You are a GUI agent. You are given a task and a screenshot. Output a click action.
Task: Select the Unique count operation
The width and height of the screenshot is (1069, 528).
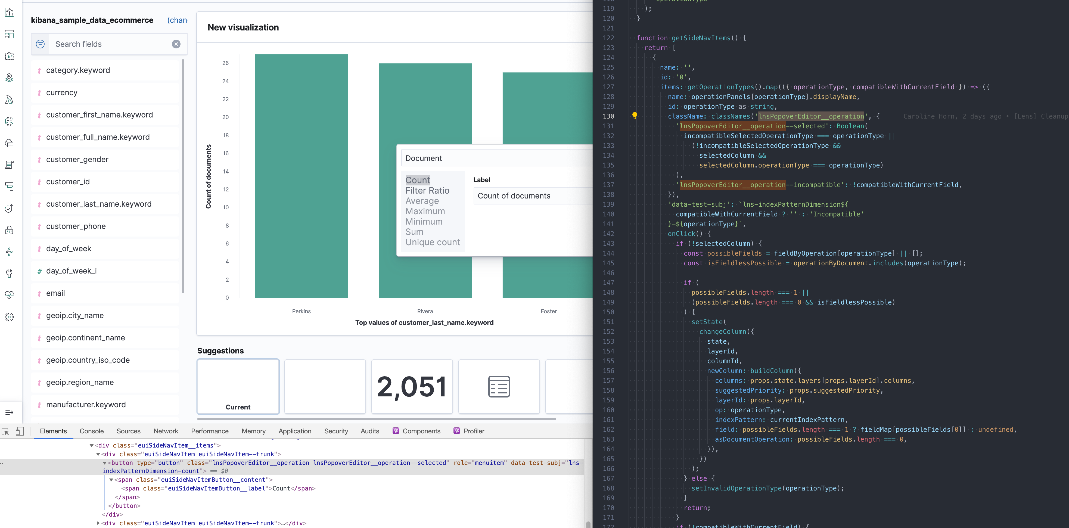pos(433,242)
